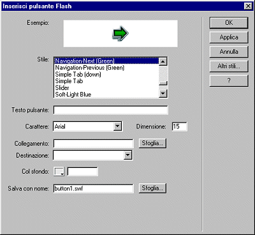Cancel with the Annulla button
Viewport: 255px width, 235px height.
coord(229,52)
